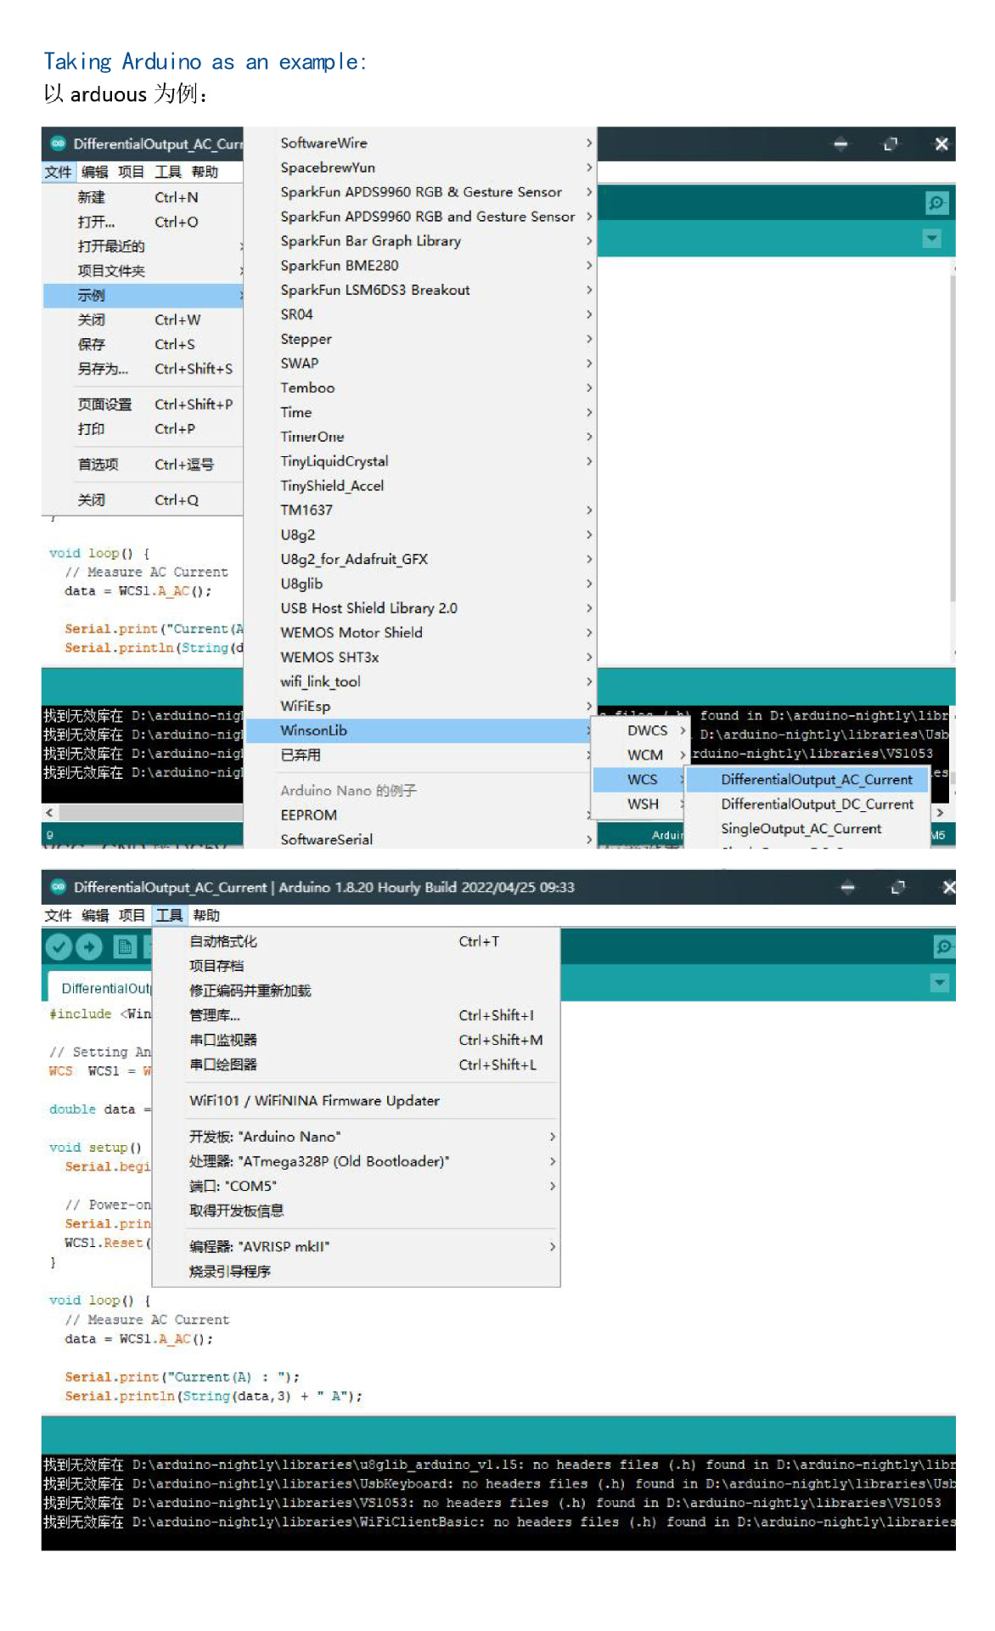Viewport: 995px width, 1631px height.
Task: Choose 自动格式化 auto format entry
Action: (356, 941)
